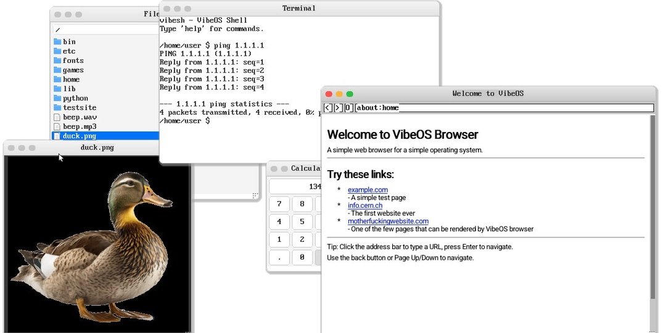Select the beep.mp3 file row
Viewport: 666px width, 333px height.
click(x=106, y=126)
